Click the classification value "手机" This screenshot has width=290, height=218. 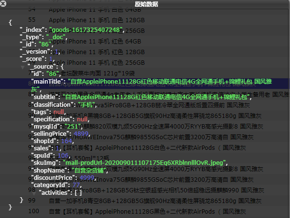click(87, 105)
